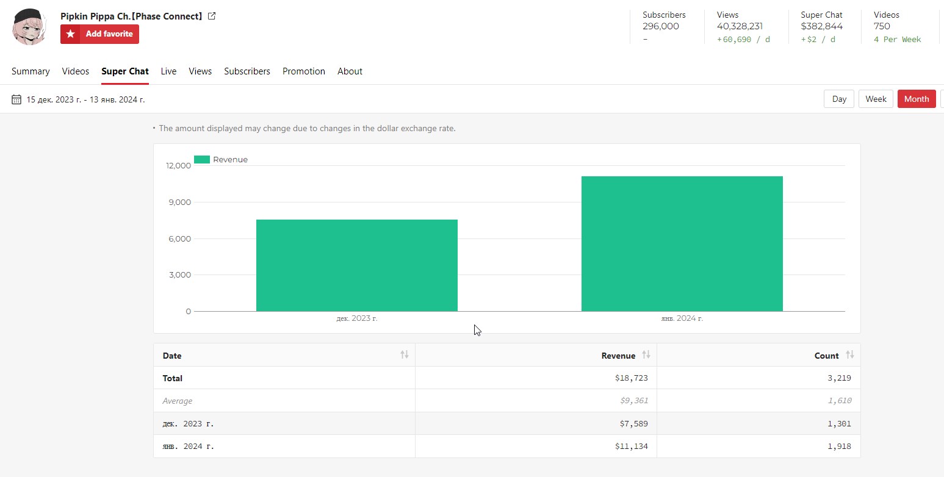
Task: Sort table by Date column arrows
Action: coord(405,355)
